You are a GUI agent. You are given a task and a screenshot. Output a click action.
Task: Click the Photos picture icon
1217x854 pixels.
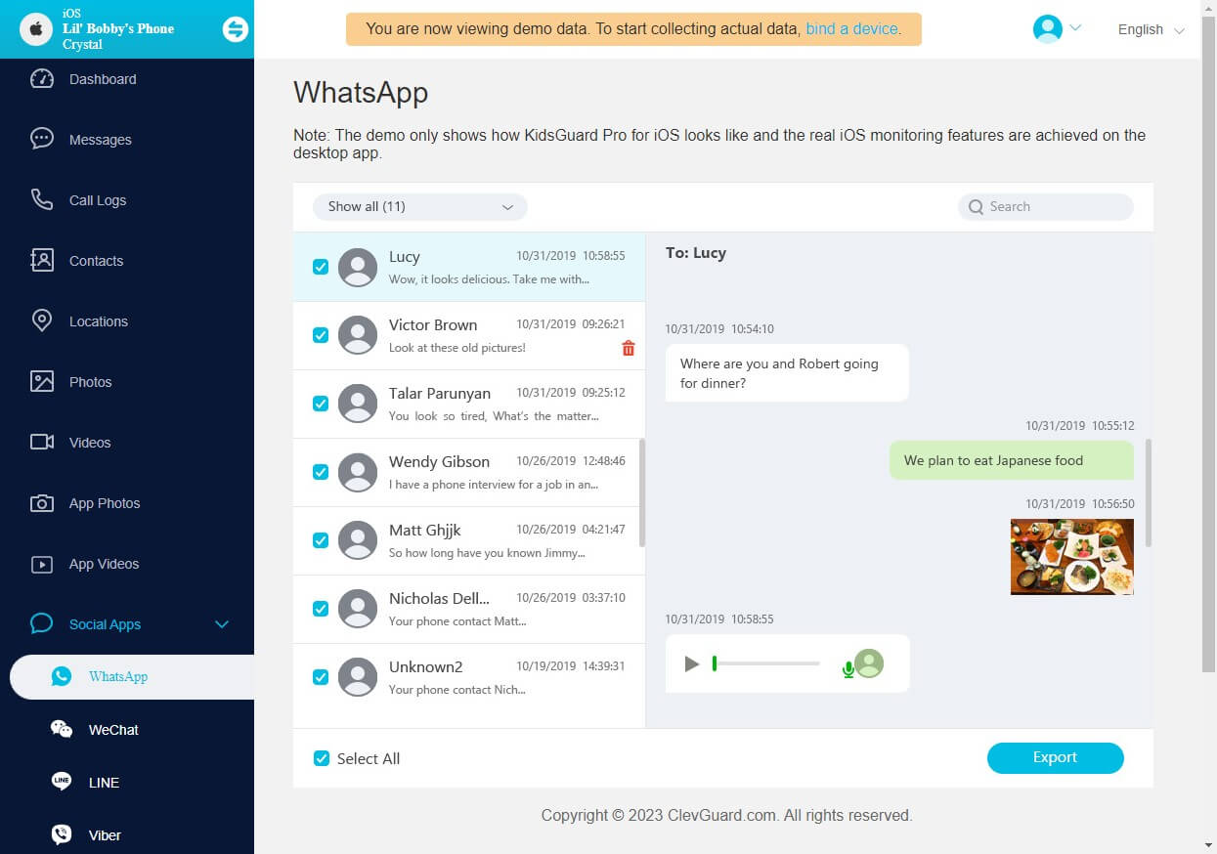pos(42,382)
